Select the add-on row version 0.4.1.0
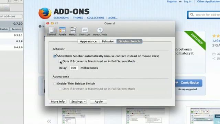The height and width of the screenshot is (124, 220). (12, 48)
